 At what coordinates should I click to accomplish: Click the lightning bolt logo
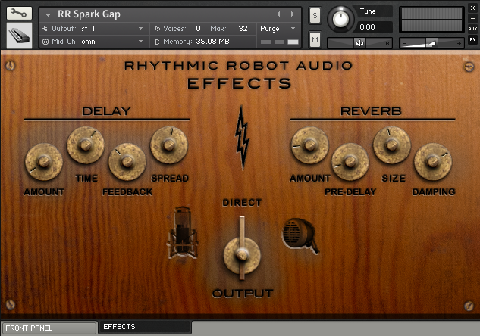(x=242, y=138)
